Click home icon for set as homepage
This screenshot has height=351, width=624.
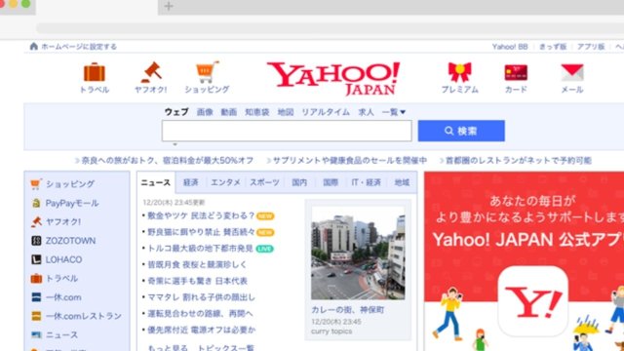pyautogui.click(x=34, y=46)
